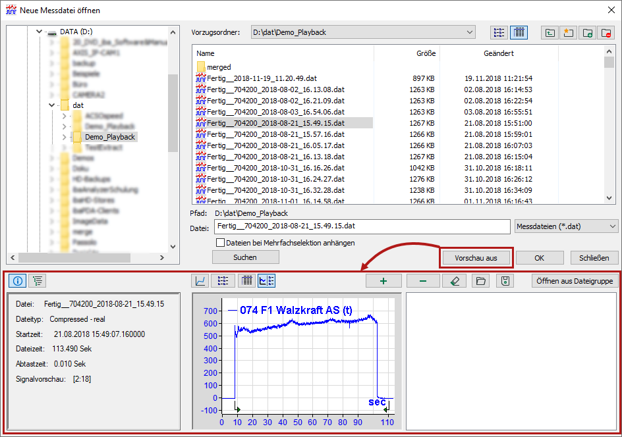Expand the Demo_Playback folder node
This screenshot has width=622, height=437.
(x=65, y=137)
